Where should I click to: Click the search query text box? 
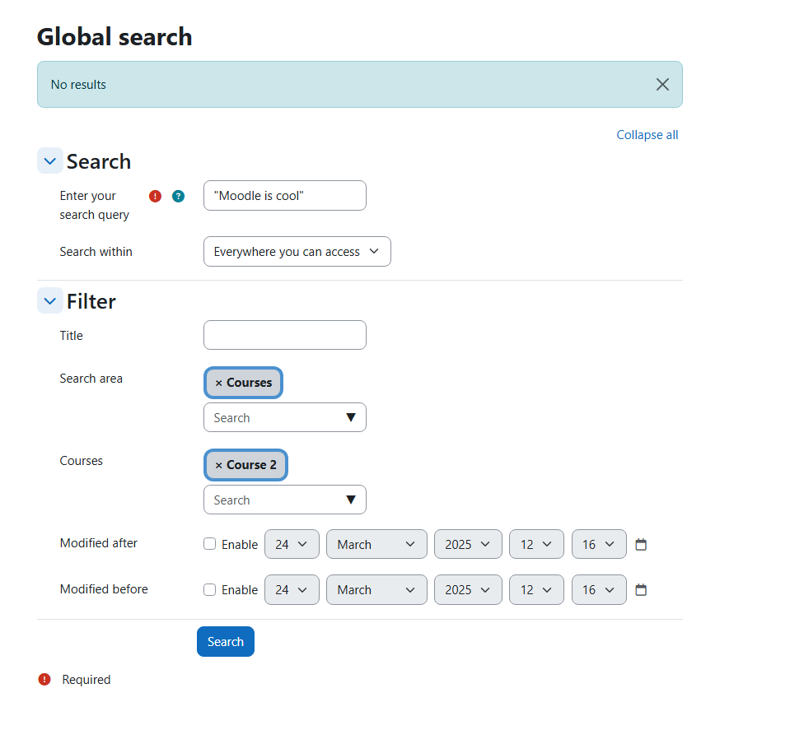coord(284,195)
